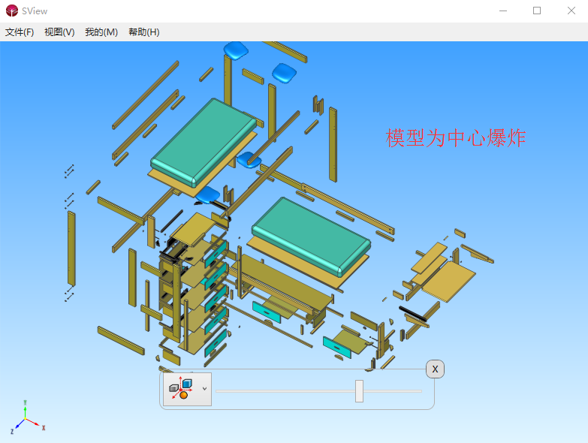Viewport: 588px width, 443px height.
Task: Close the SView window
Action: click(571, 11)
